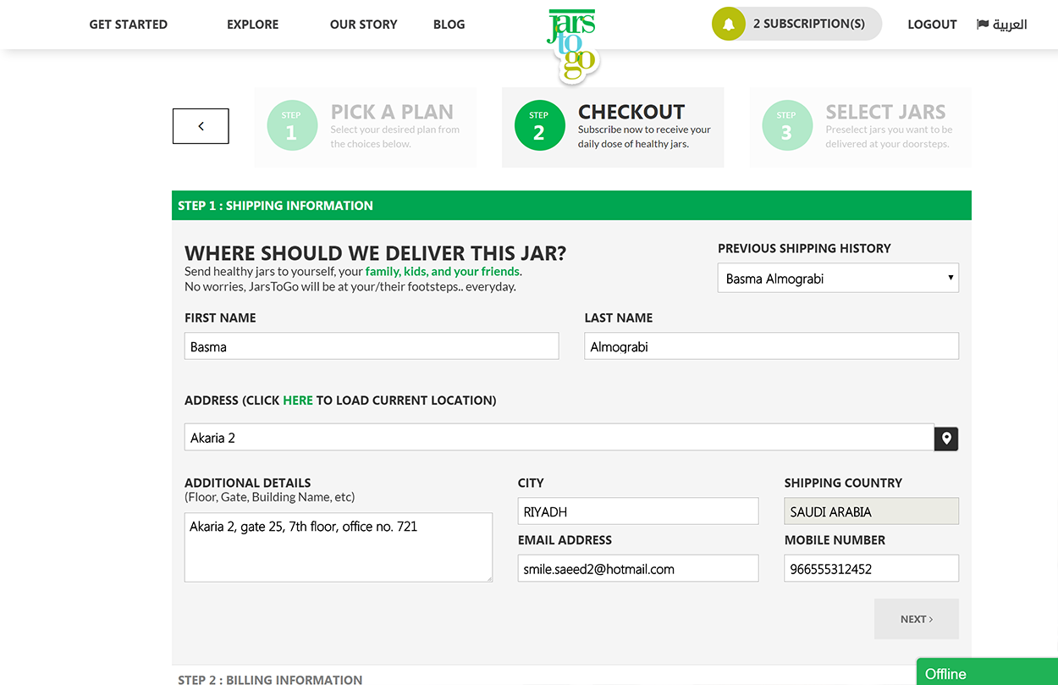
Task: Open the Offline chat widget
Action: pyautogui.click(x=987, y=672)
